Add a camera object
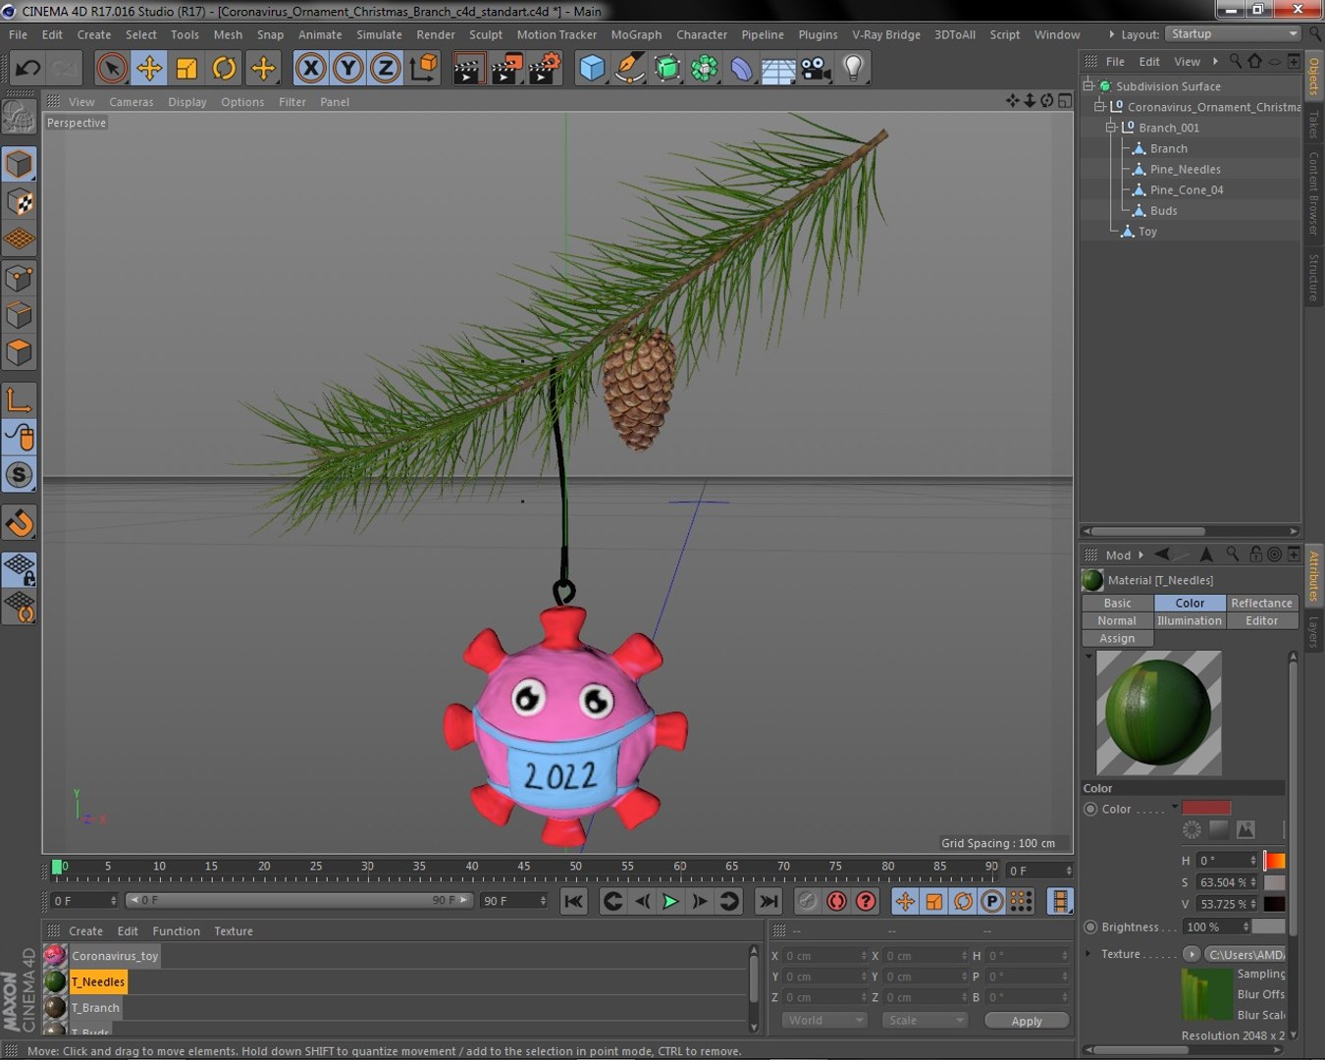The width and height of the screenshot is (1325, 1060). 816,68
